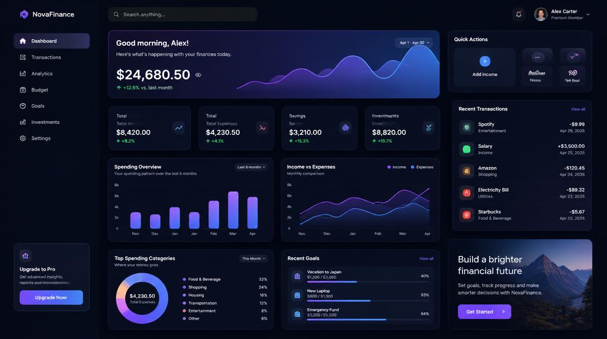This screenshot has height=339, width=607.
Task: Click the minus icon tile in Quick Actions
Action: tap(537, 57)
